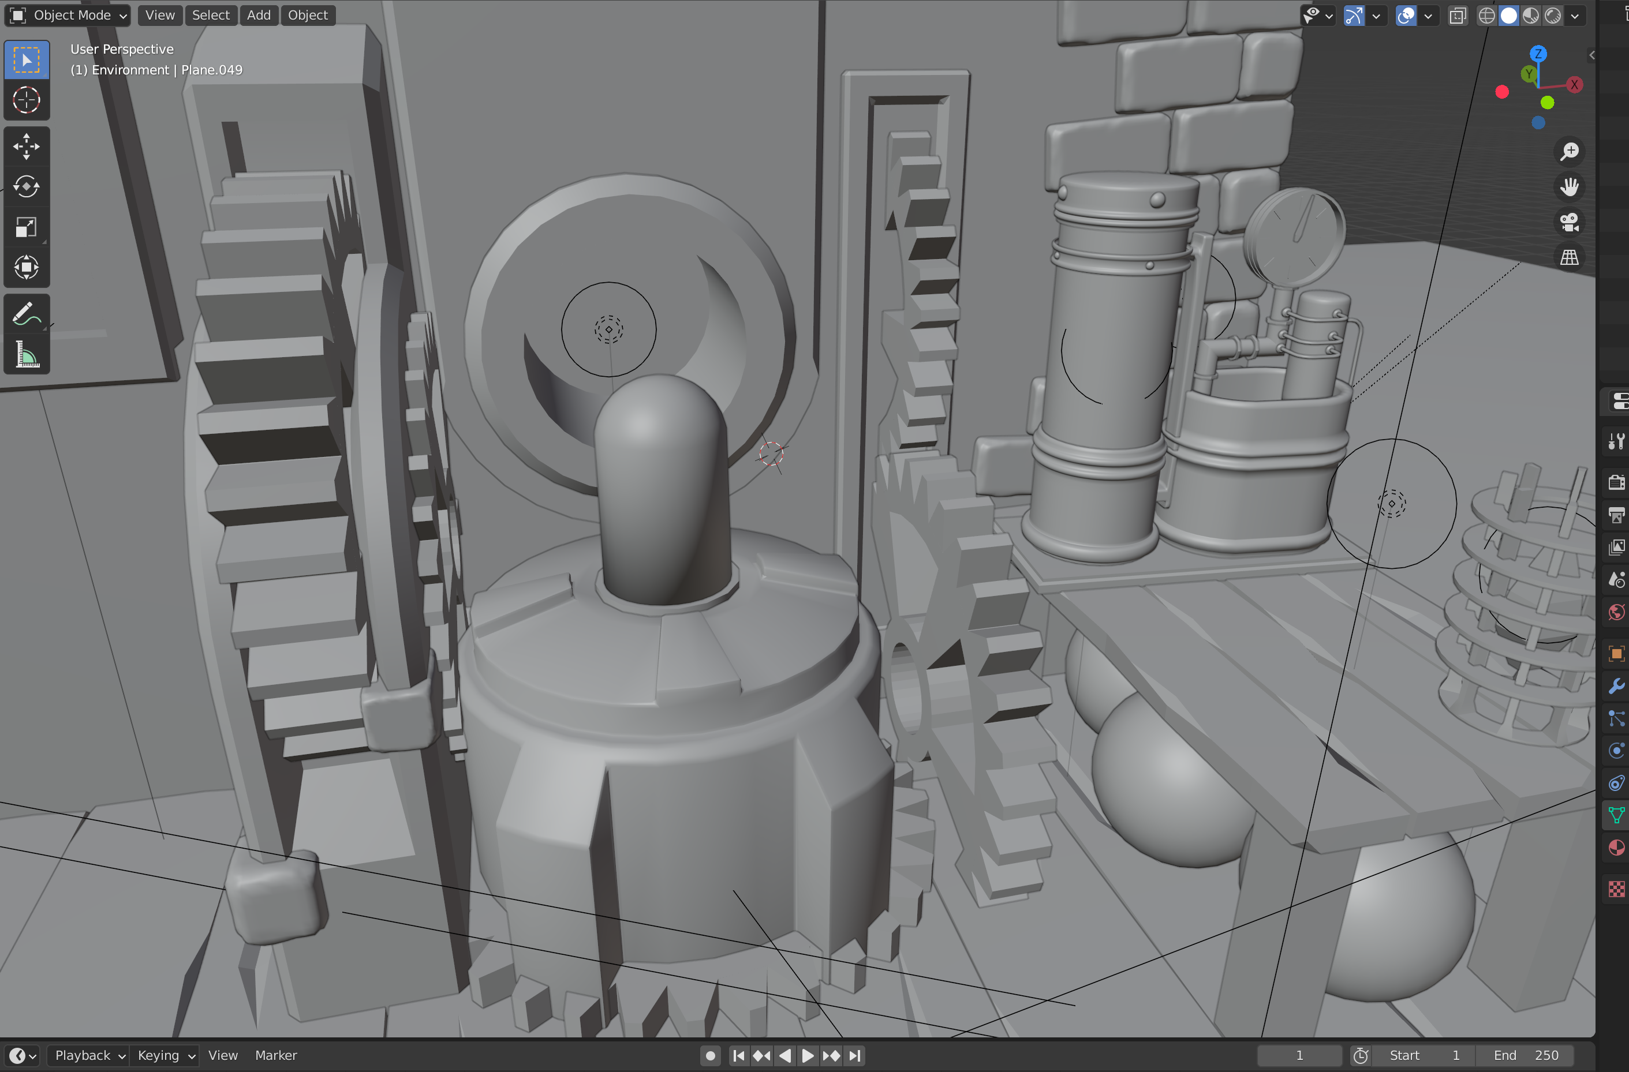Open the timeline editor type selector

23,1056
